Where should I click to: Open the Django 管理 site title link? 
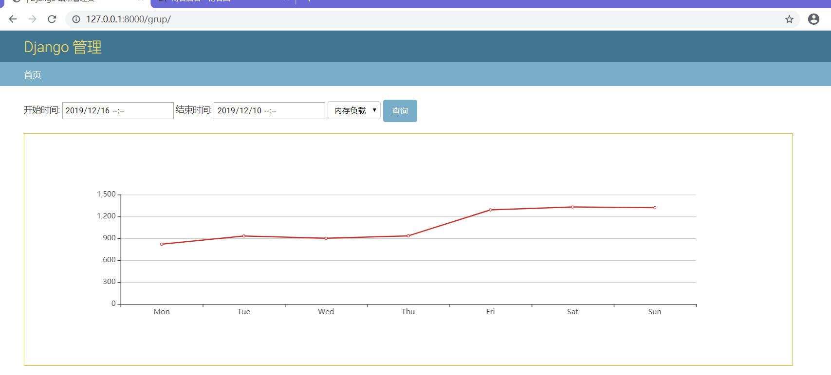click(63, 47)
